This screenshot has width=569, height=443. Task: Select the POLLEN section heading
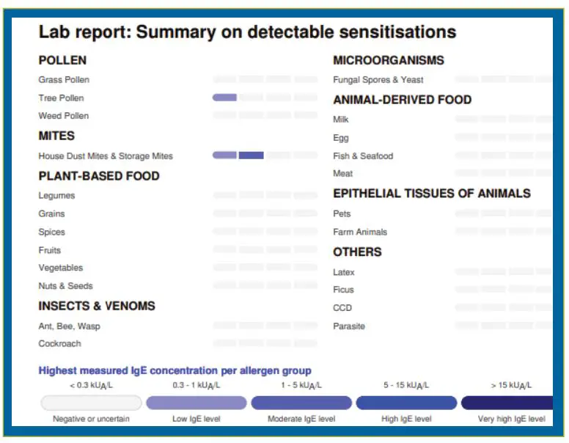62,60
